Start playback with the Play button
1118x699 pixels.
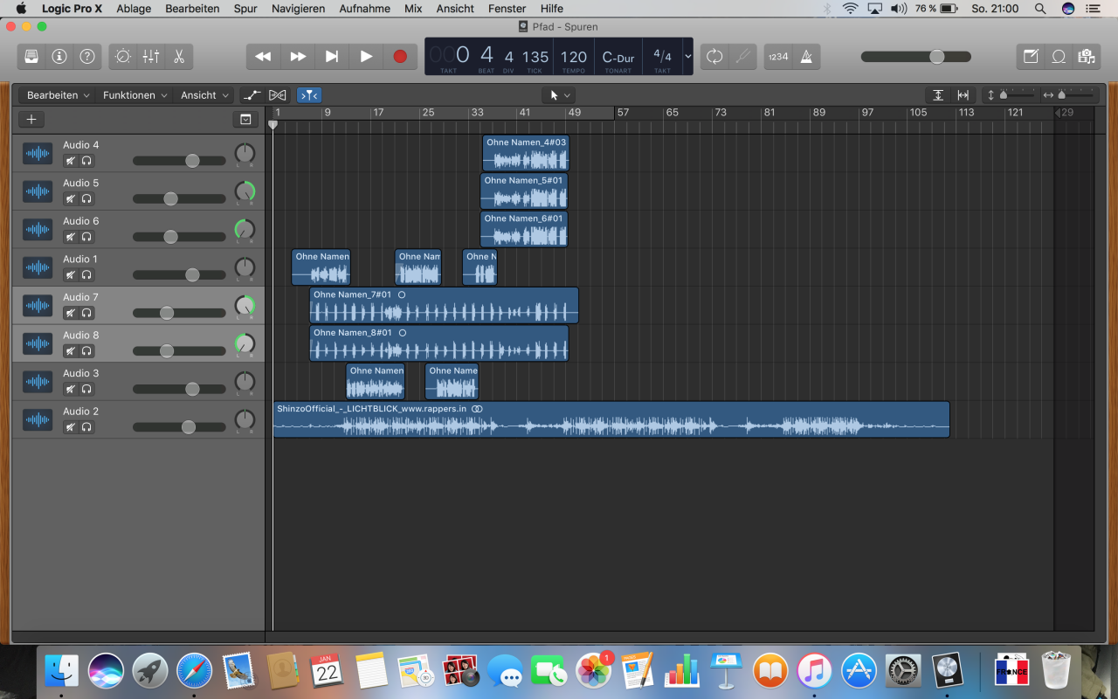coord(366,57)
